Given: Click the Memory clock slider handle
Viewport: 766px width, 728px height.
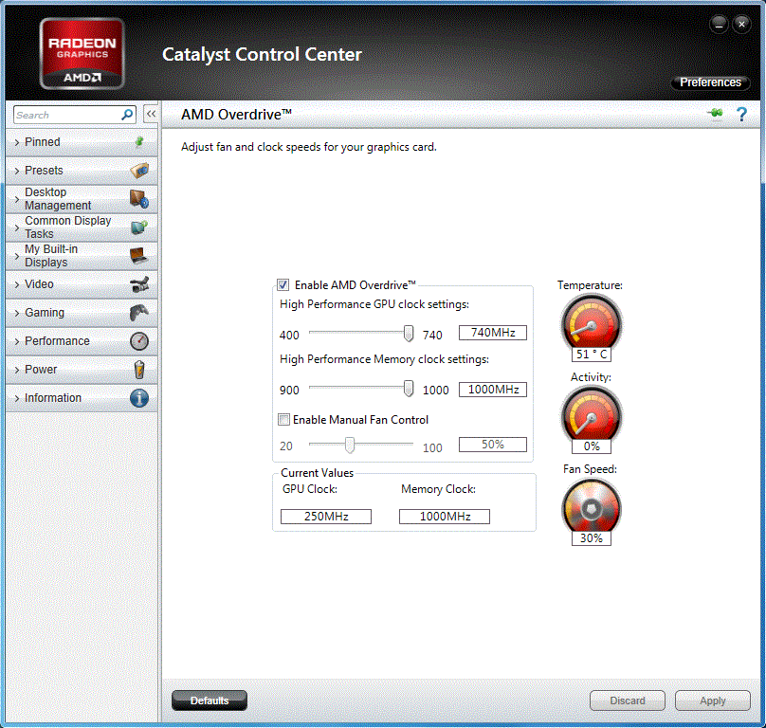Looking at the screenshot, I should point(409,389).
